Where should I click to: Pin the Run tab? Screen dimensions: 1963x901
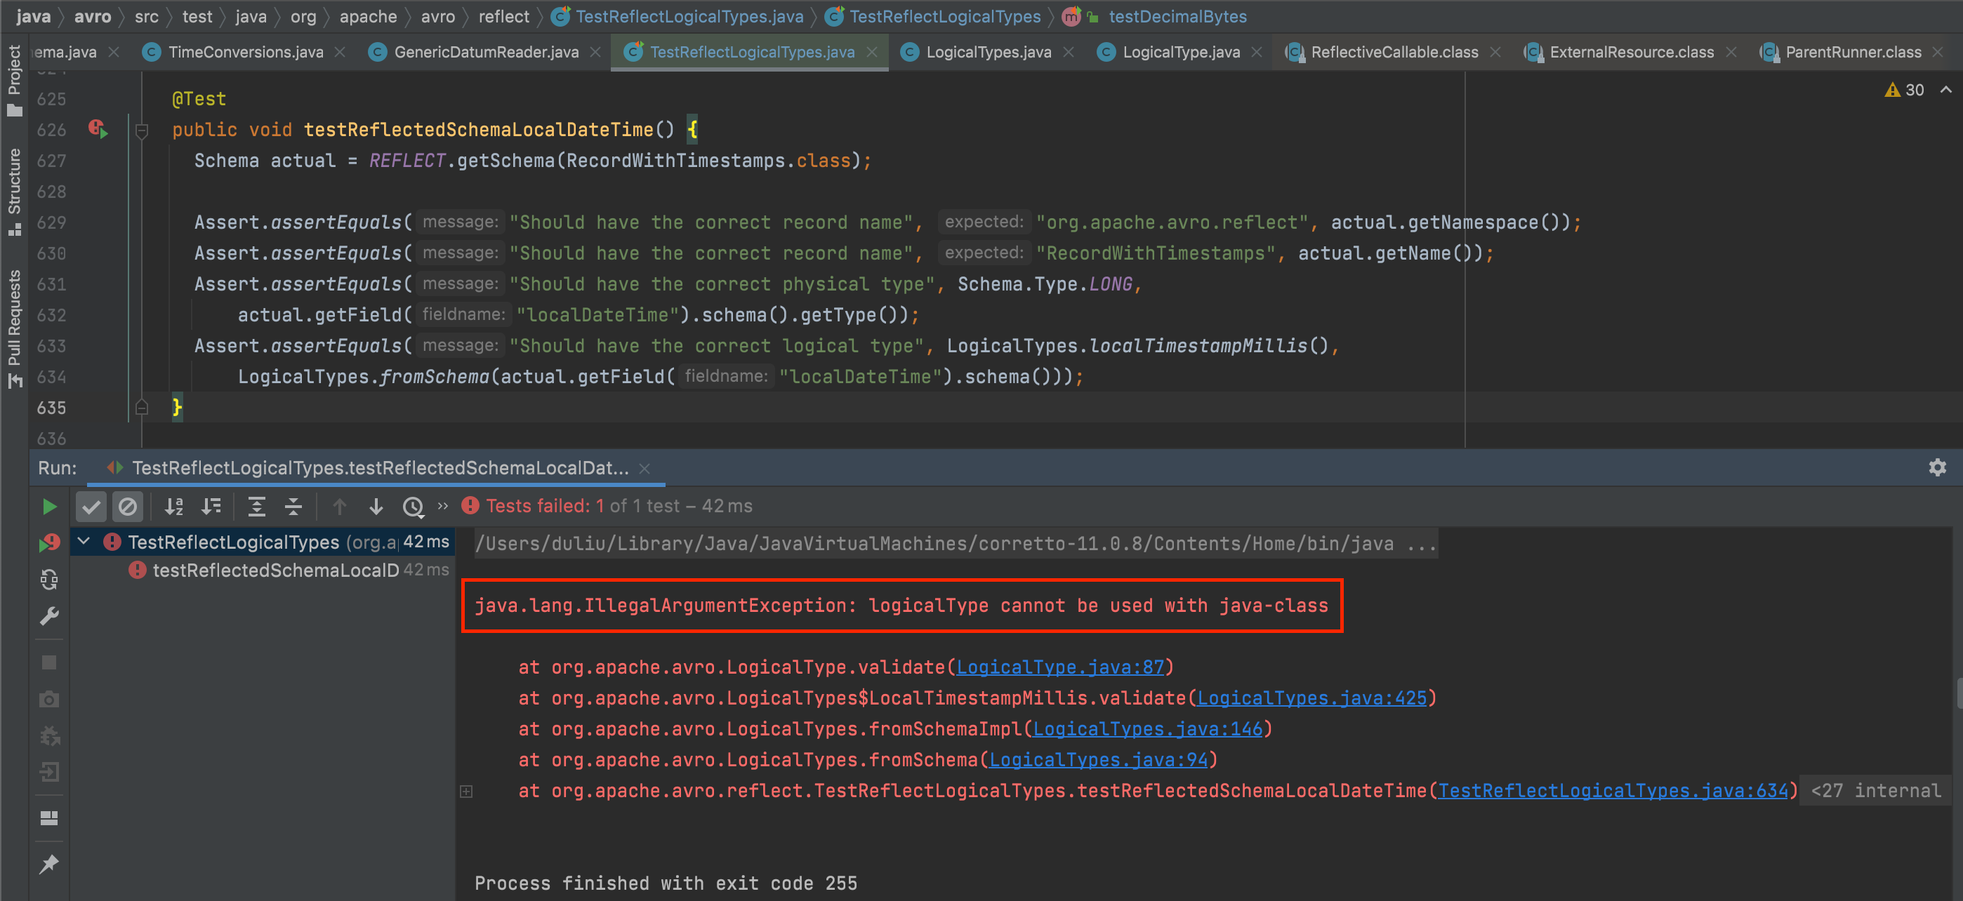tap(48, 865)
